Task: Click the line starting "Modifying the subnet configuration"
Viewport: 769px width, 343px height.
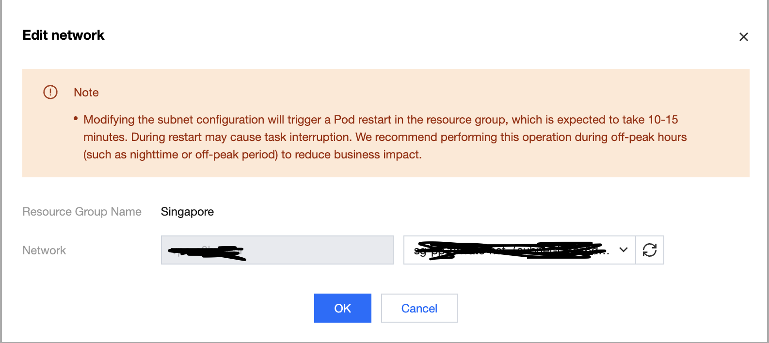Action: point(381,120)
